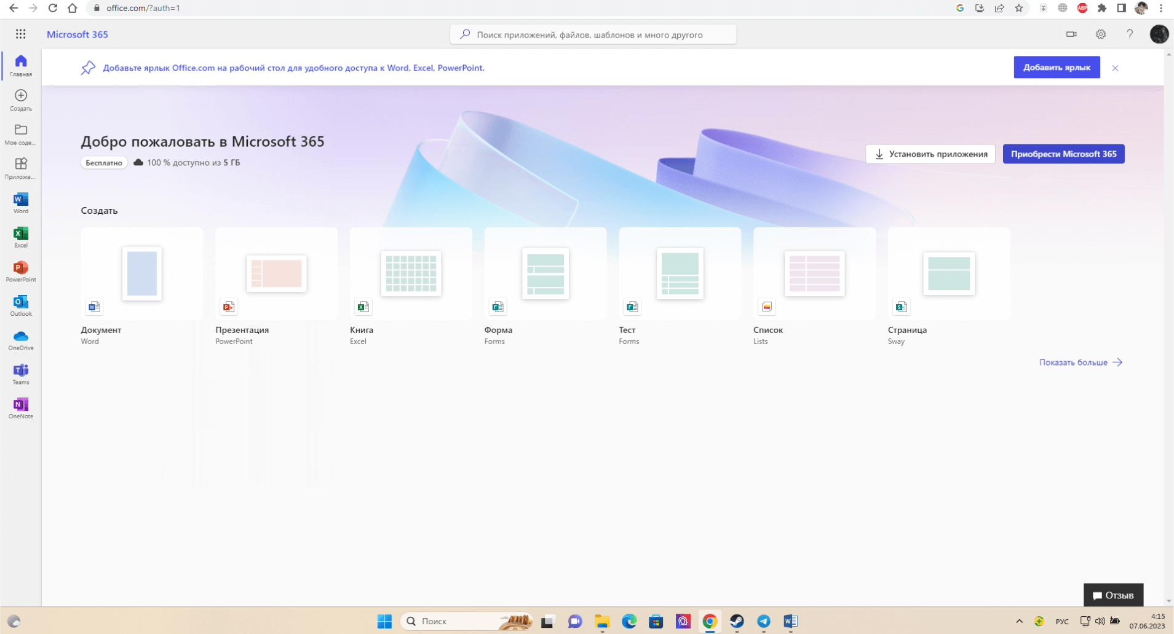
Task: Click the help question mark icon
Action: [x=1129, y=34]
